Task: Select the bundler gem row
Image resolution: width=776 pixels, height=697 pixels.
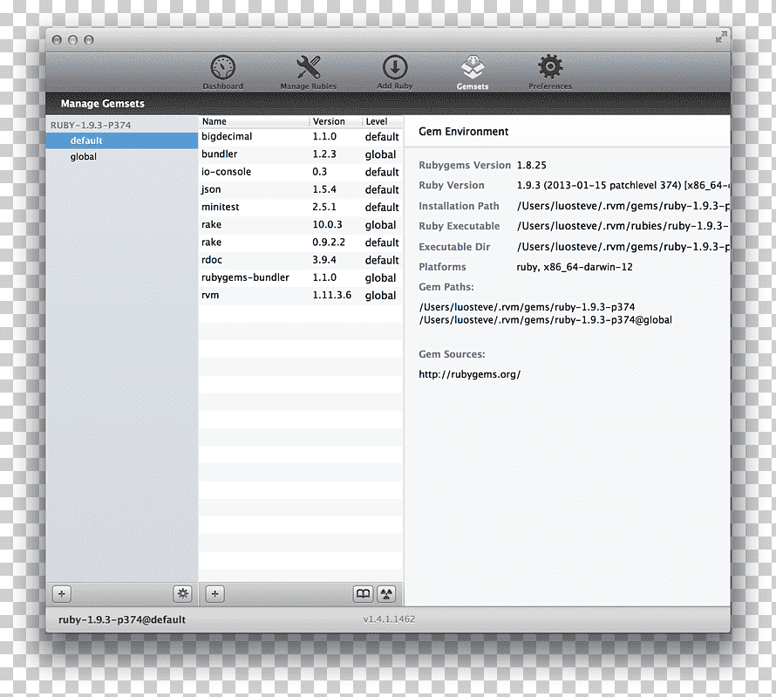Action: (301, 154)
